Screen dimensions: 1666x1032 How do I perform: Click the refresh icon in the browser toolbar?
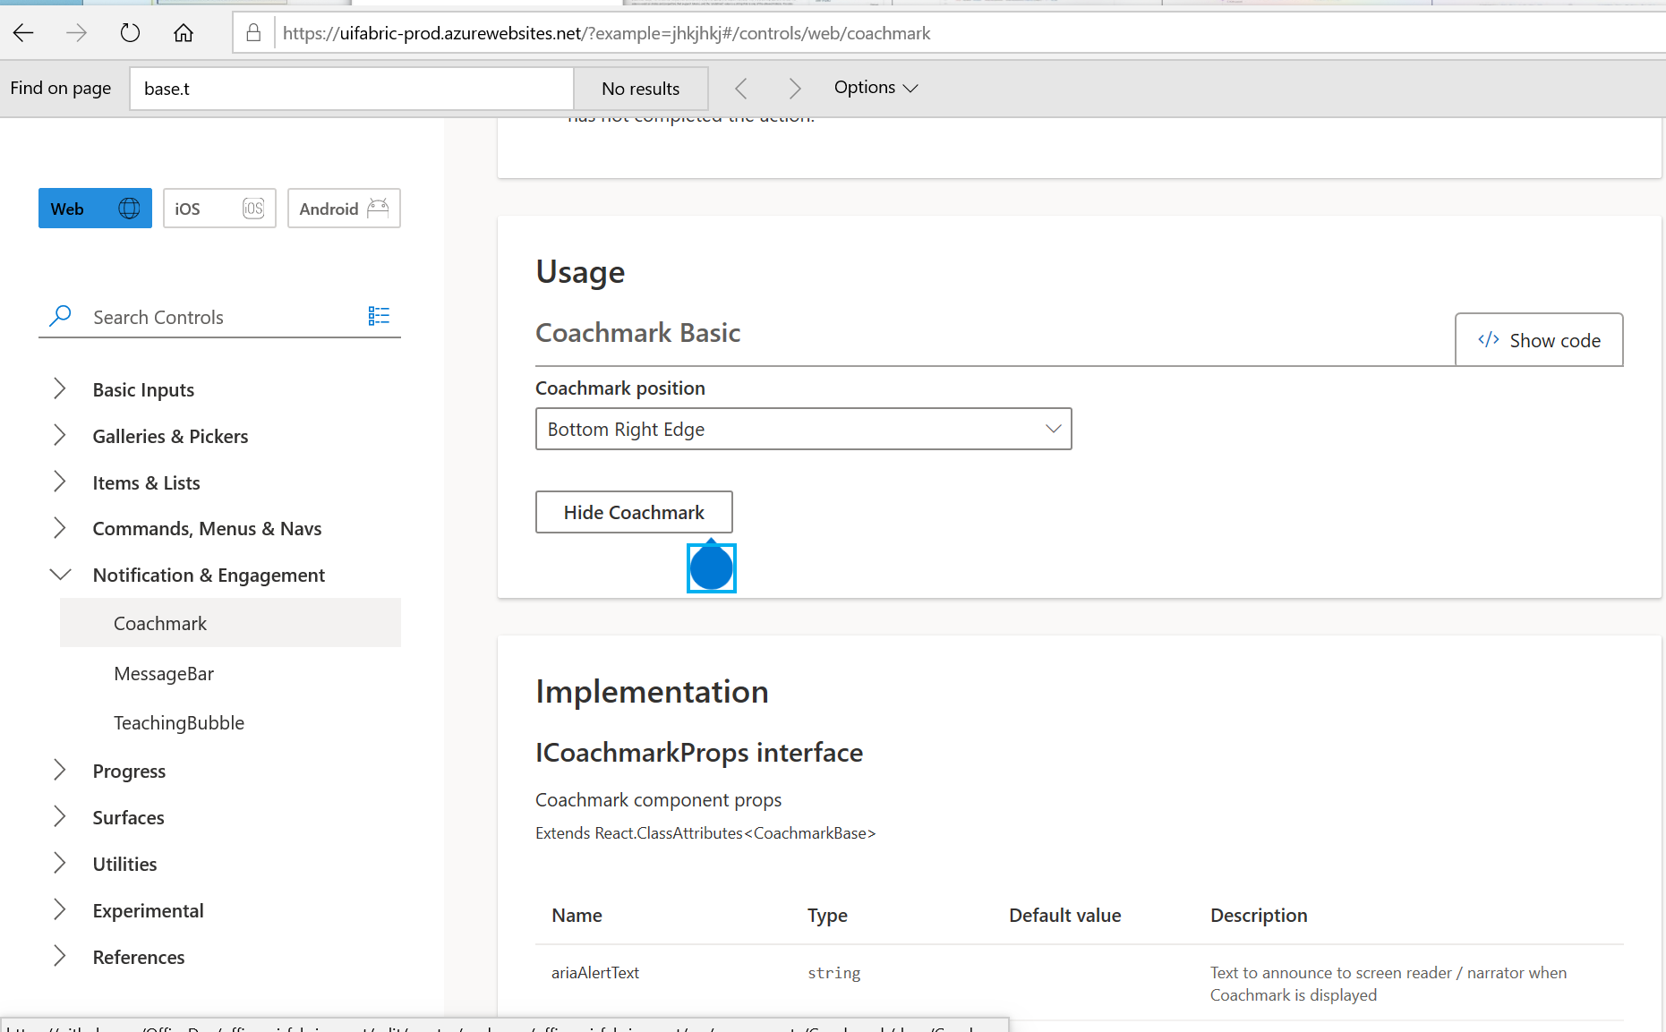point(130,32)
